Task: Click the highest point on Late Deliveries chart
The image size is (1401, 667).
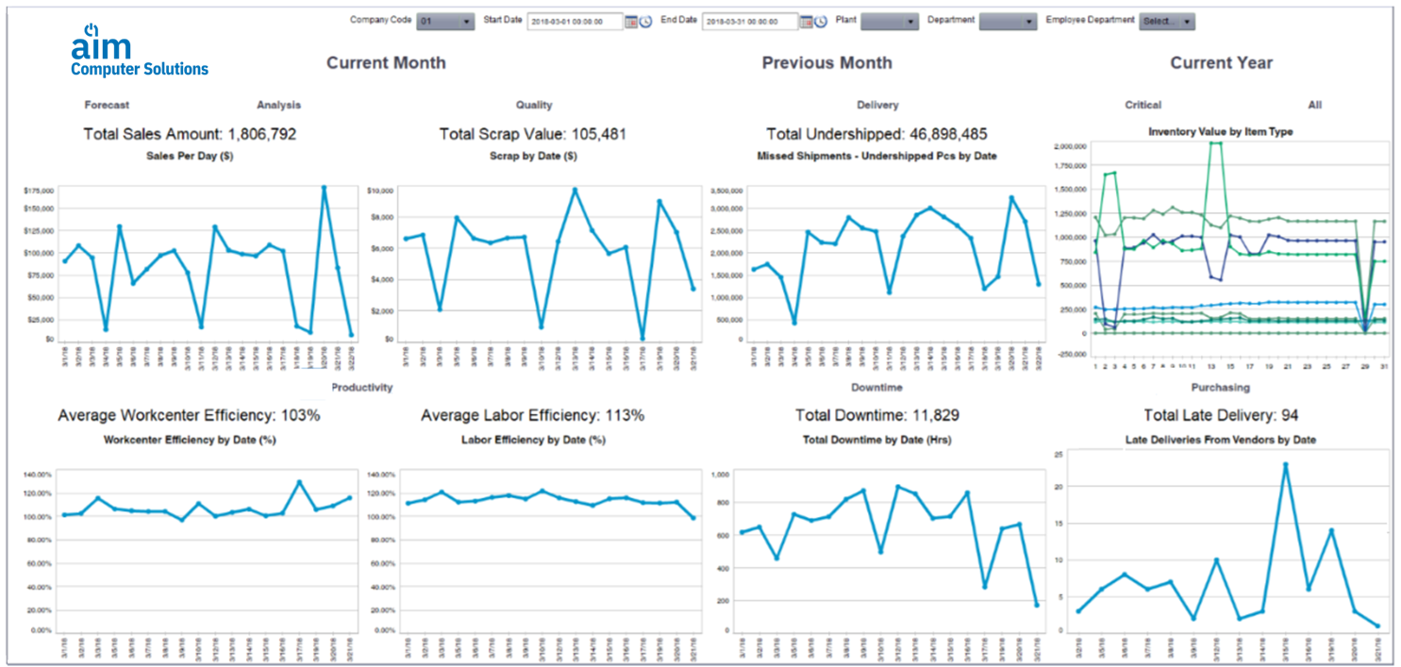Action: pos(1285,465)
